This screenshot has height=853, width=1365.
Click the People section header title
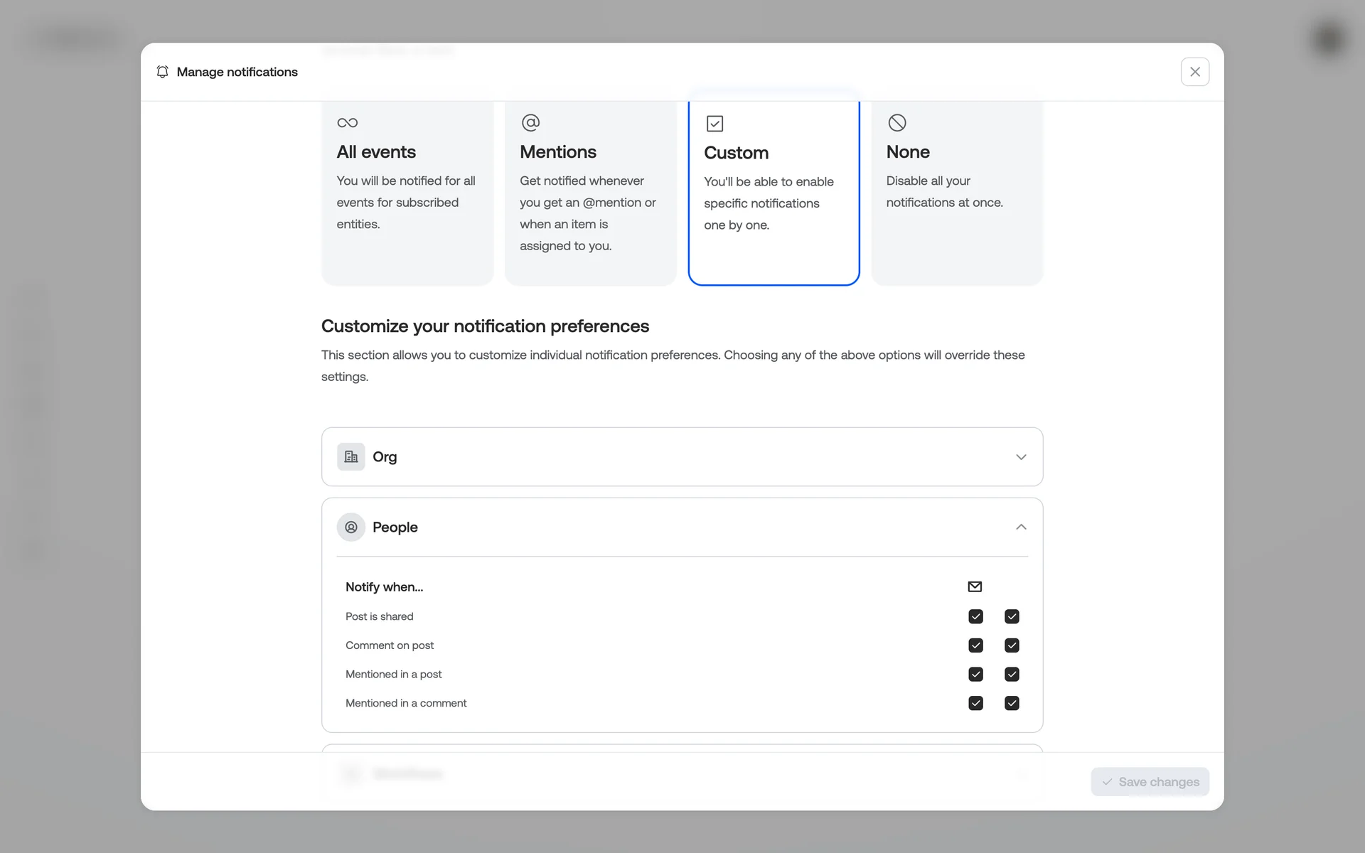(x=395, y=527)
